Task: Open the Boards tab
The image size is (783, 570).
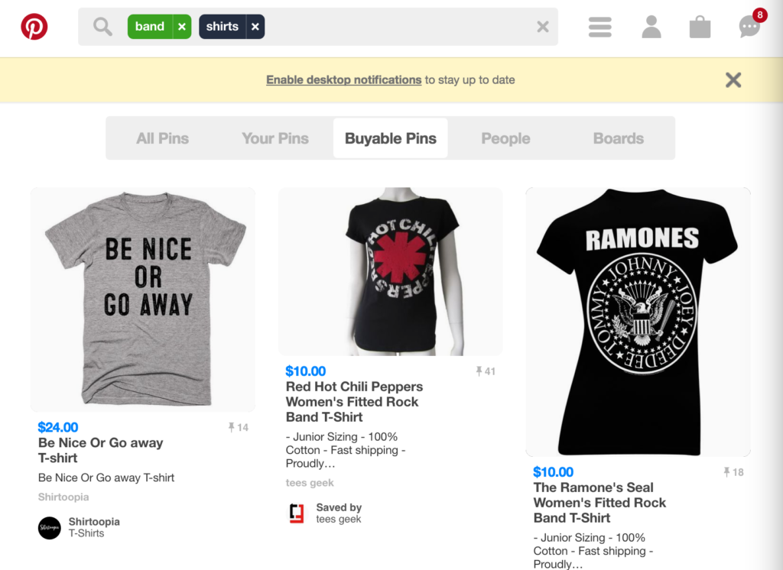Action: 618,138
